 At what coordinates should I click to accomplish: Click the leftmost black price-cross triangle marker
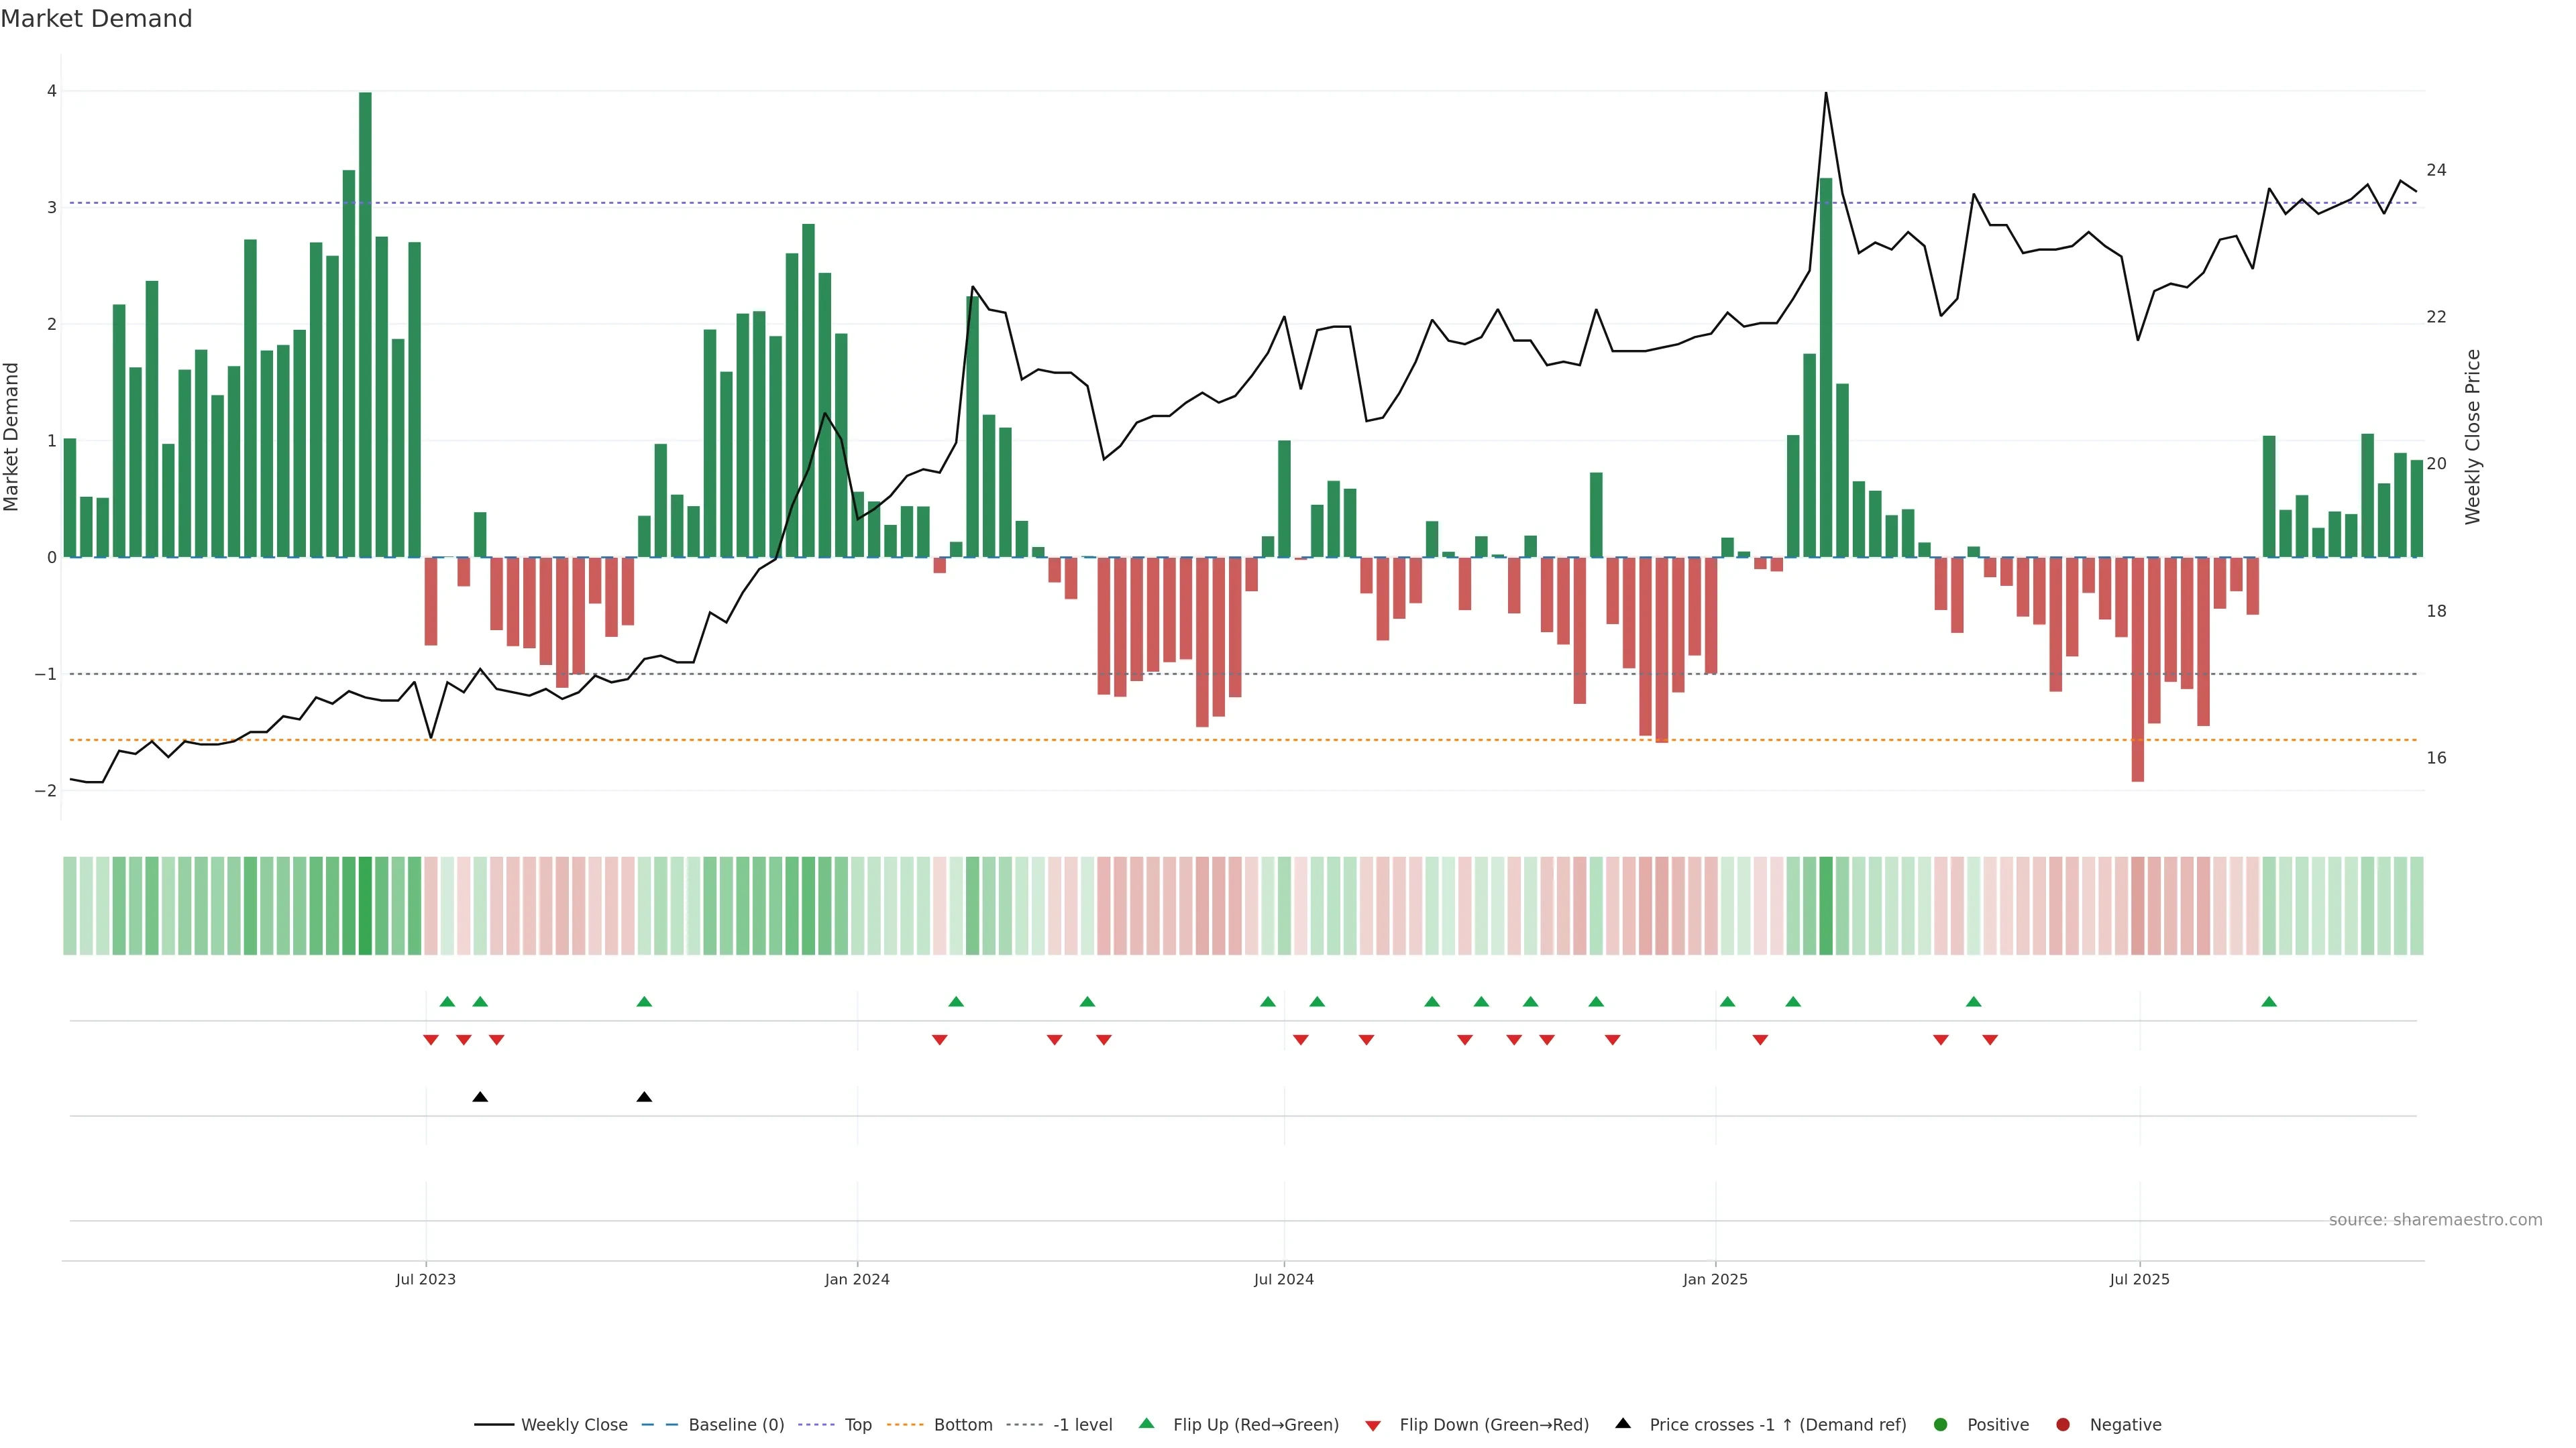(x=480, y=1097)
